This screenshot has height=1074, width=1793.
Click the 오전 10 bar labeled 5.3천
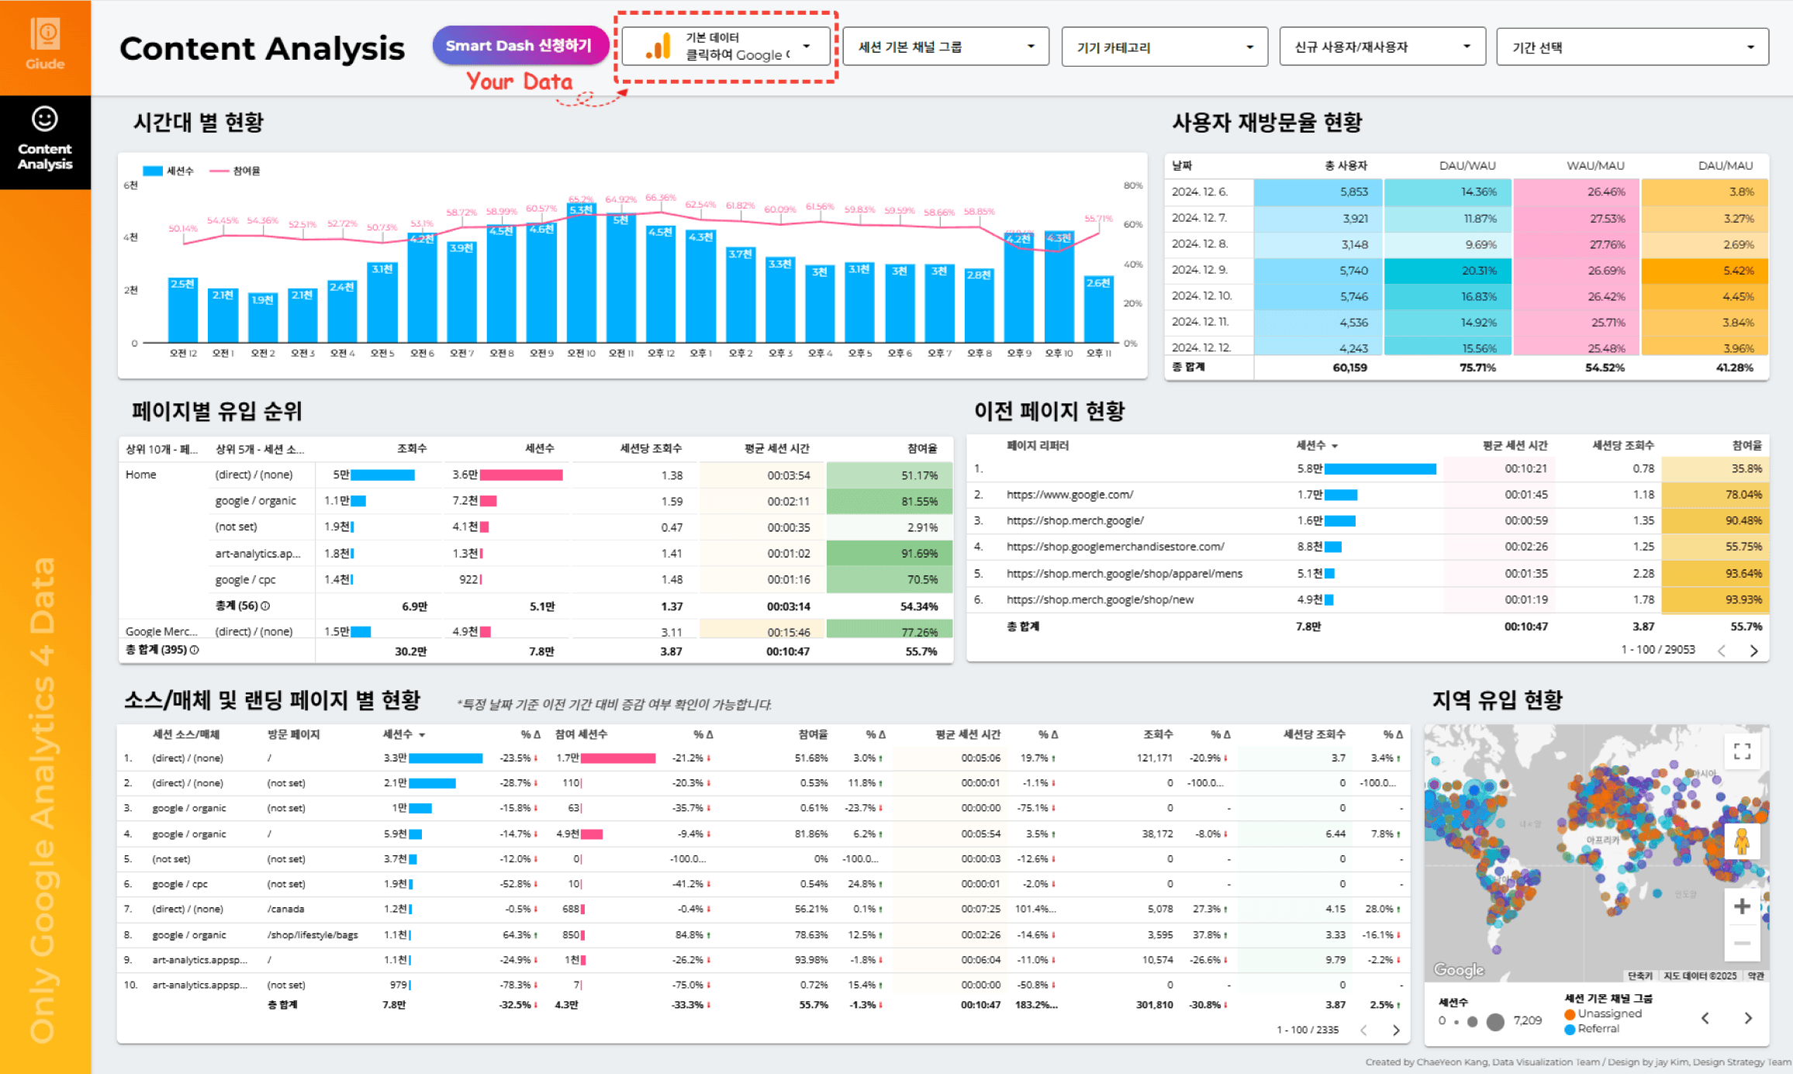[x=581, y=273]
